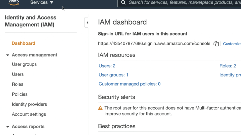The height and width of the screenshot is (135, 241).
Task: Open the Services dropdown menu
Action: [x=42, y=2]
